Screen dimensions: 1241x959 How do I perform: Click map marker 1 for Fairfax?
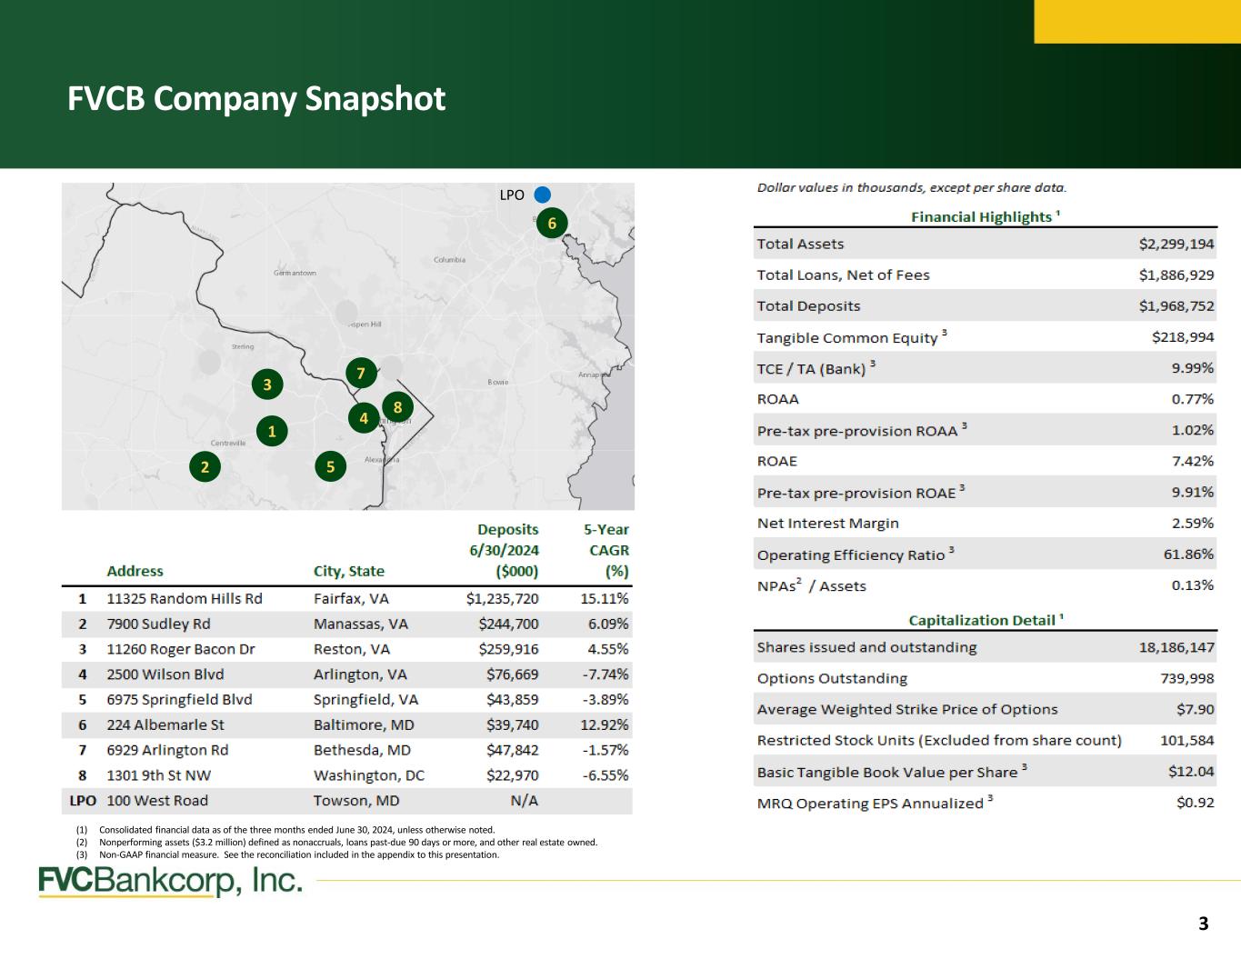[x=271, y=431]
